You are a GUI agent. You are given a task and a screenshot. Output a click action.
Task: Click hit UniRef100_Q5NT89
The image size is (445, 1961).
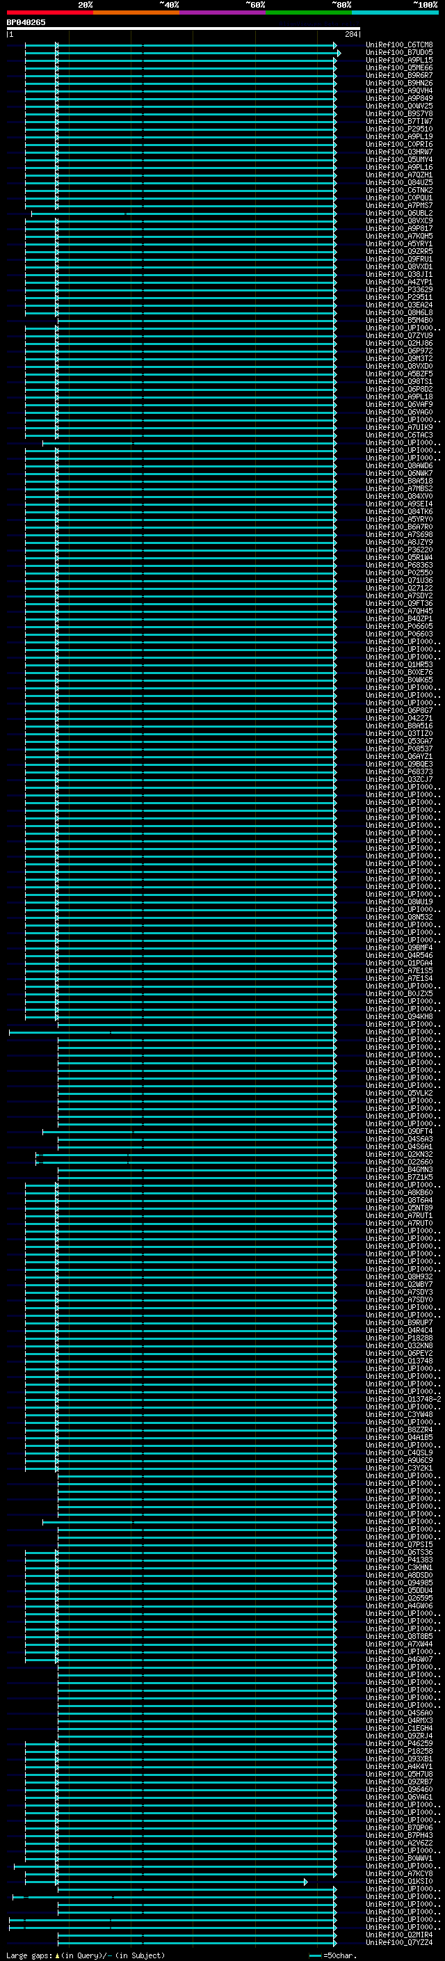coord(399,1208)
